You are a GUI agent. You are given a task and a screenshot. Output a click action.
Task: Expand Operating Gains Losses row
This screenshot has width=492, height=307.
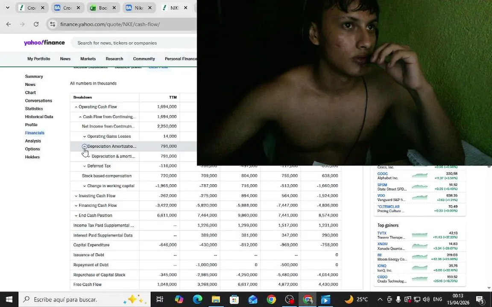85,136
